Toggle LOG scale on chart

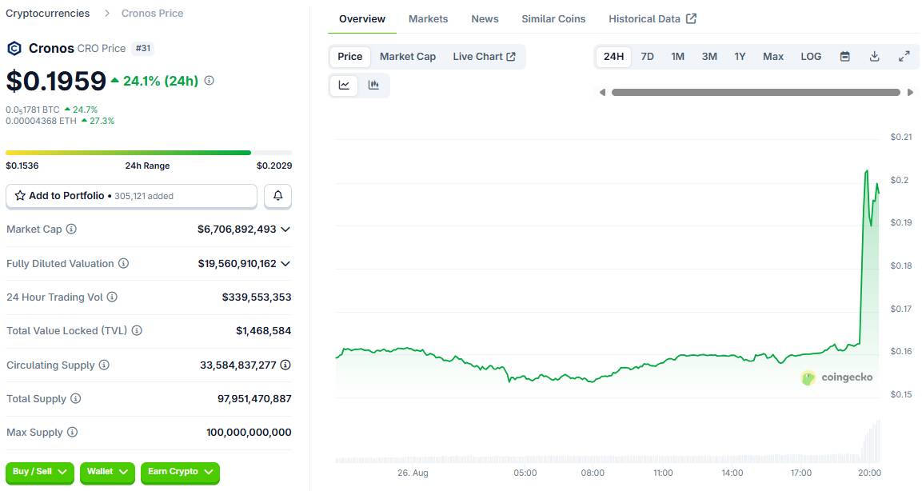pyautogui.click(x=811, y=57)
